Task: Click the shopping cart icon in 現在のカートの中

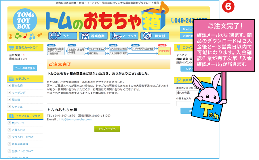Action: 11,48
